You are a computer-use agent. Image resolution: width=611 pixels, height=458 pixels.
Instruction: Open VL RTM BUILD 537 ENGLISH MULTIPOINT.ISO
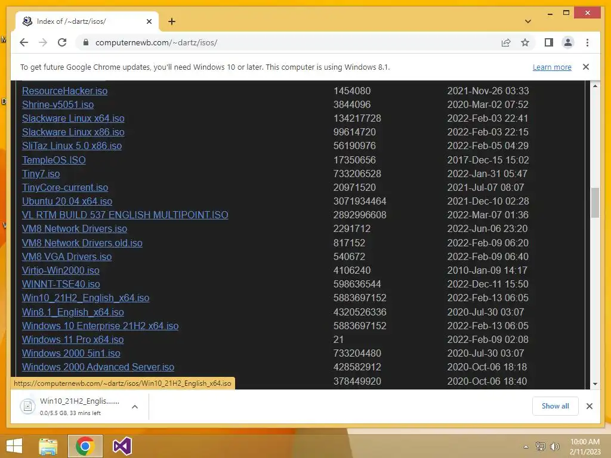pos(125,215)
